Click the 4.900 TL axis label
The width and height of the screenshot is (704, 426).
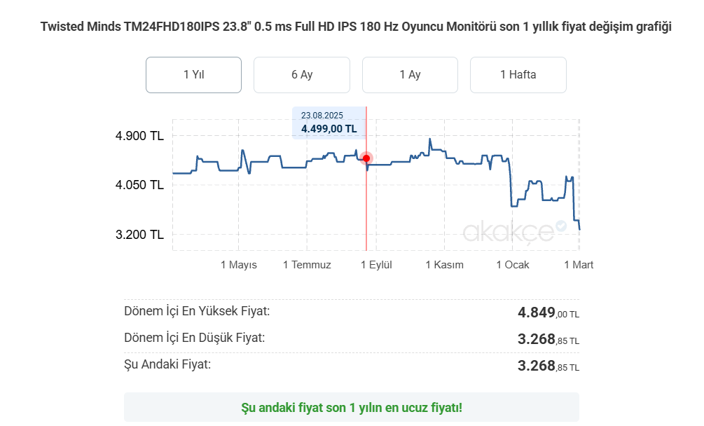pos(139,136)
